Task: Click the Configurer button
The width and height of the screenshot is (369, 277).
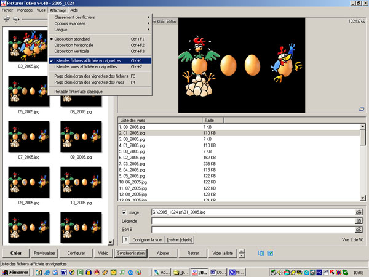Action: pos(76,253)
